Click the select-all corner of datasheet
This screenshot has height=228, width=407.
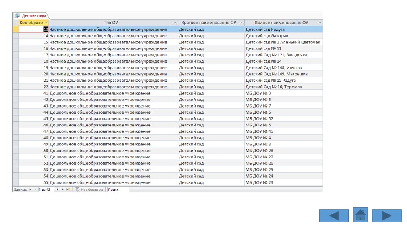pyautogui.click(x=16, y=23)
